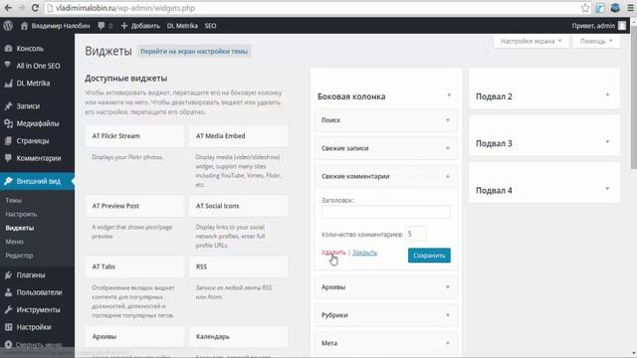Image resolution: width=637 pixels, height=358 pixels.
Task: Click the WordPress logo icon
Action: pos(8,26)
